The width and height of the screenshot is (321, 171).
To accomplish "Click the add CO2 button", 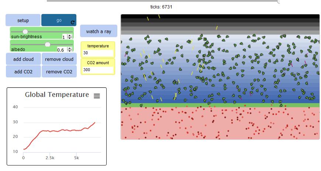I will 23,71.
